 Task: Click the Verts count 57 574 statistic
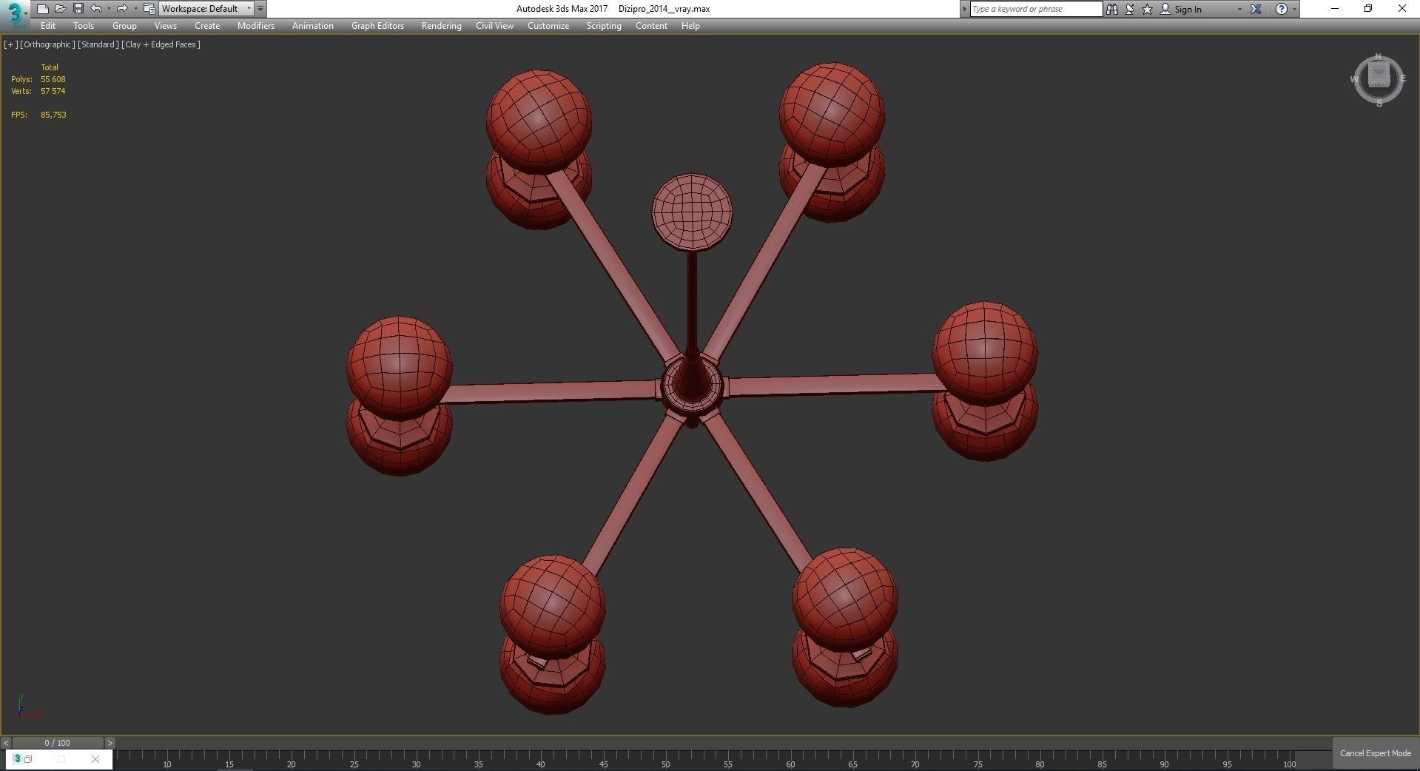pyautogui.click(x=53, y=91)
